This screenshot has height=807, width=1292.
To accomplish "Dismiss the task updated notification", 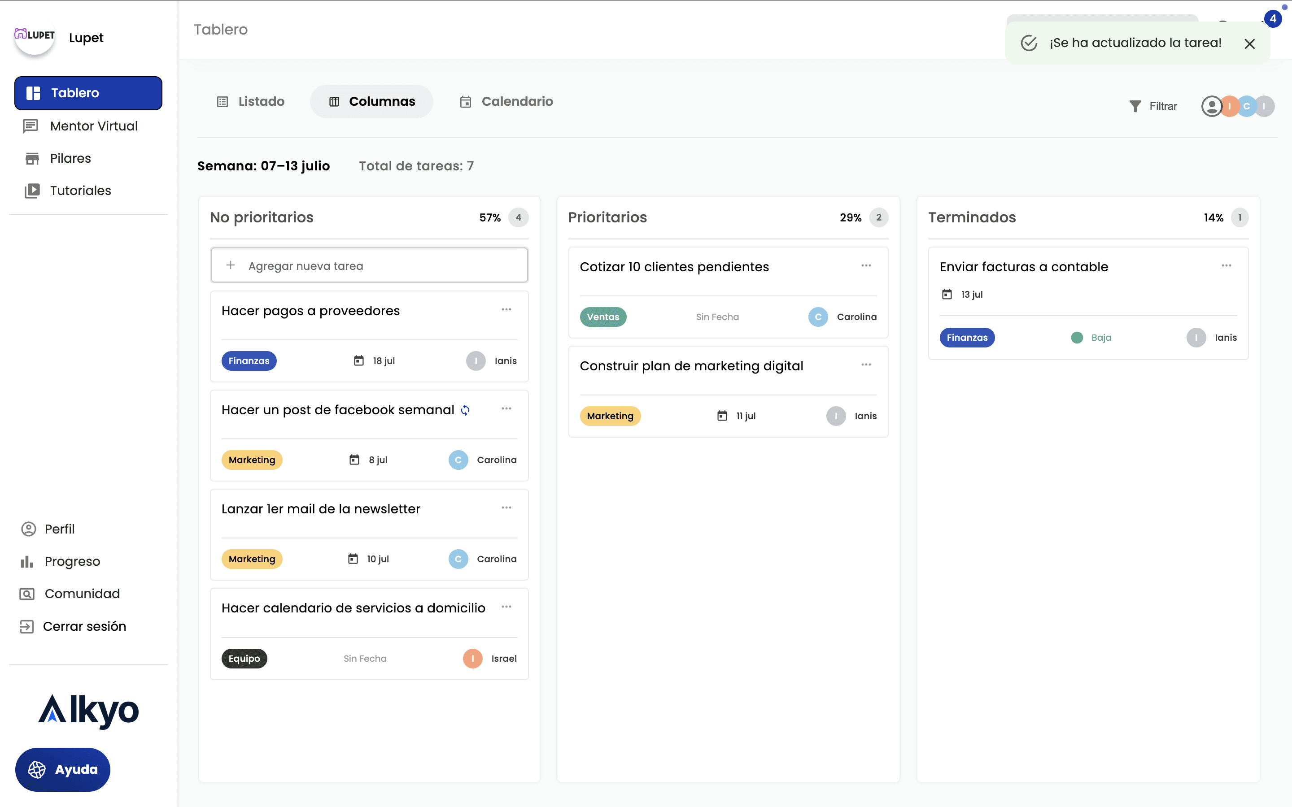I will (1250, 44).
